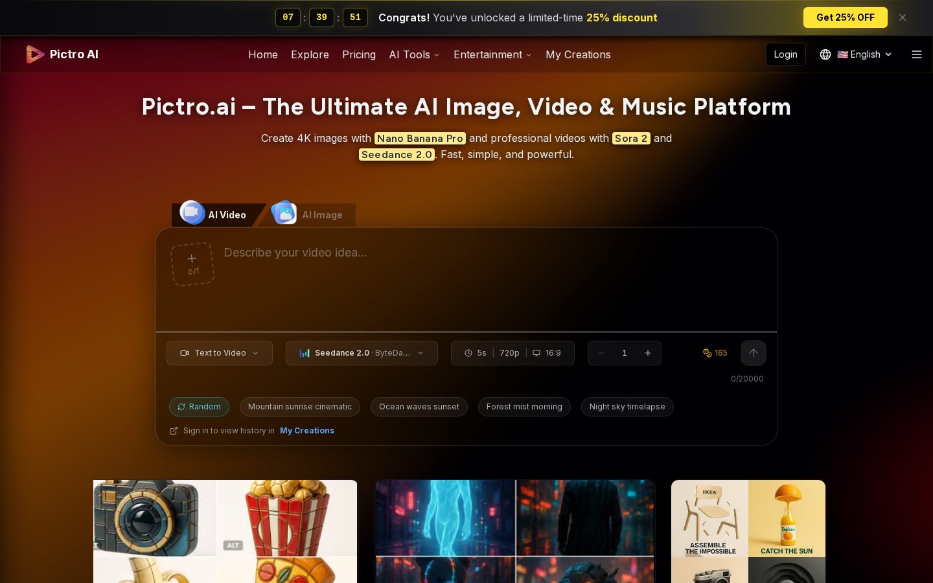The height and width of the screenshot is (583, 933).
Task: Select Forest mist morning suggestion
Action: click(x=524, y=407)
